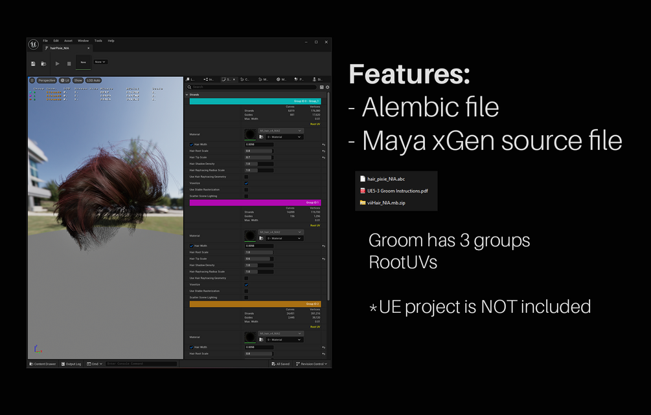The width and height of the screenshot is (651, 415).
Task: Click the details Search field
Action: tap(251, 87)
